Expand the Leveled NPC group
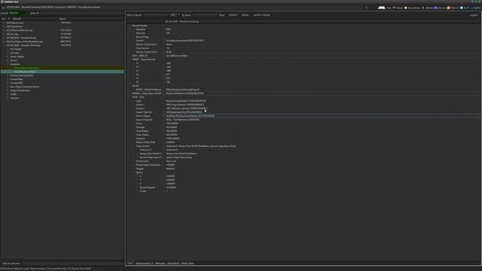The image size is (482, 271). (8, 83)
